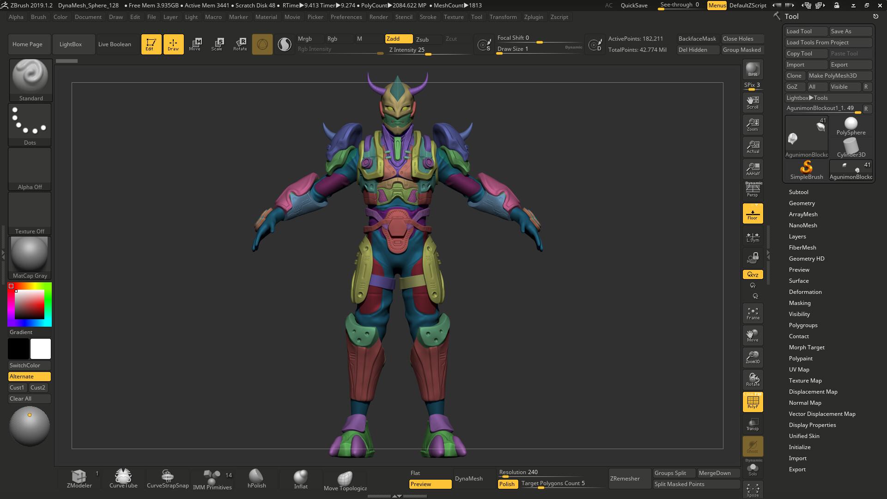Select the CurveStrapSnap brush
Screen dimensions: 887x499
[x=168, y=479]
